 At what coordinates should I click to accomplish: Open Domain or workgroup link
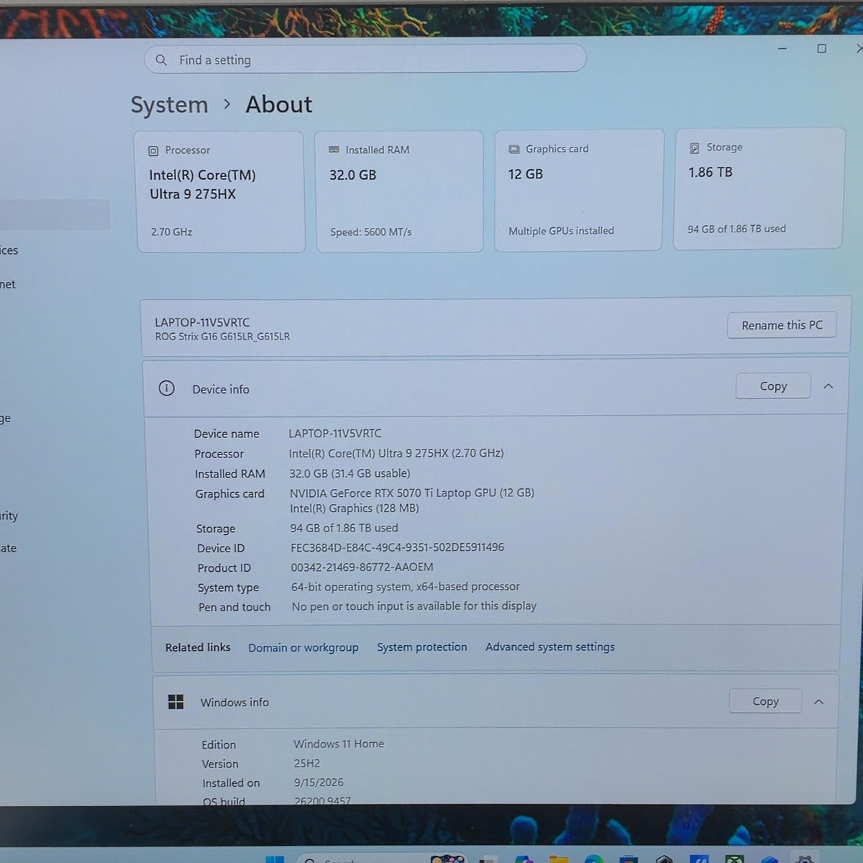(303, 647)
